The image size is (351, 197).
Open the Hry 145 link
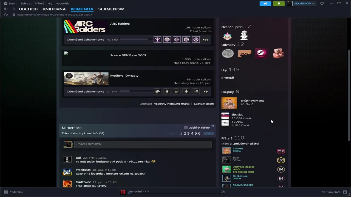(x=230, y=70)
